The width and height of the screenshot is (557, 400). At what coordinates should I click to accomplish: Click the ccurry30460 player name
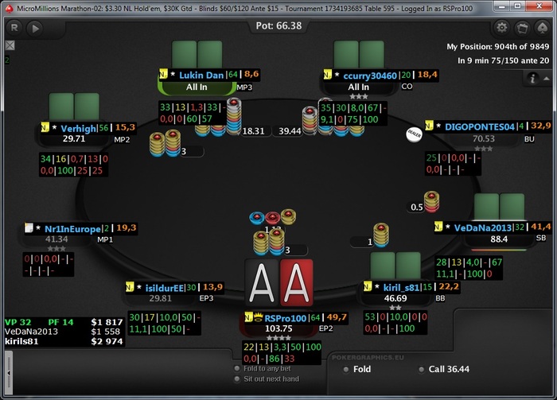(370, 76)
